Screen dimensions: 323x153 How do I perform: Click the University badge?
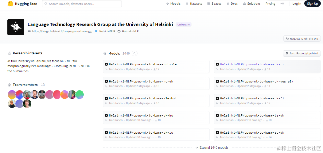click(x=184, y=25)
